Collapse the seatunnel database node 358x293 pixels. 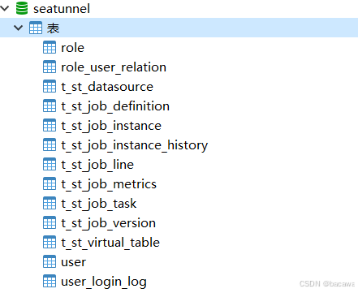coord(4,8)
